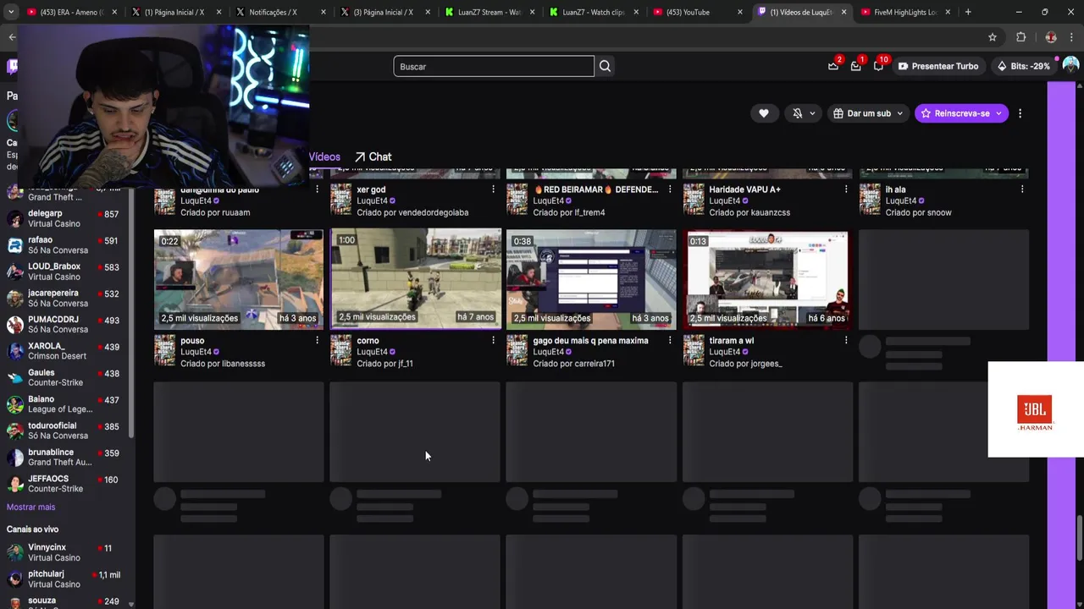Open PUMACDDRJ channel in sidebar
The height and width of the screenshot is (609, 1084).
[66, 325]
